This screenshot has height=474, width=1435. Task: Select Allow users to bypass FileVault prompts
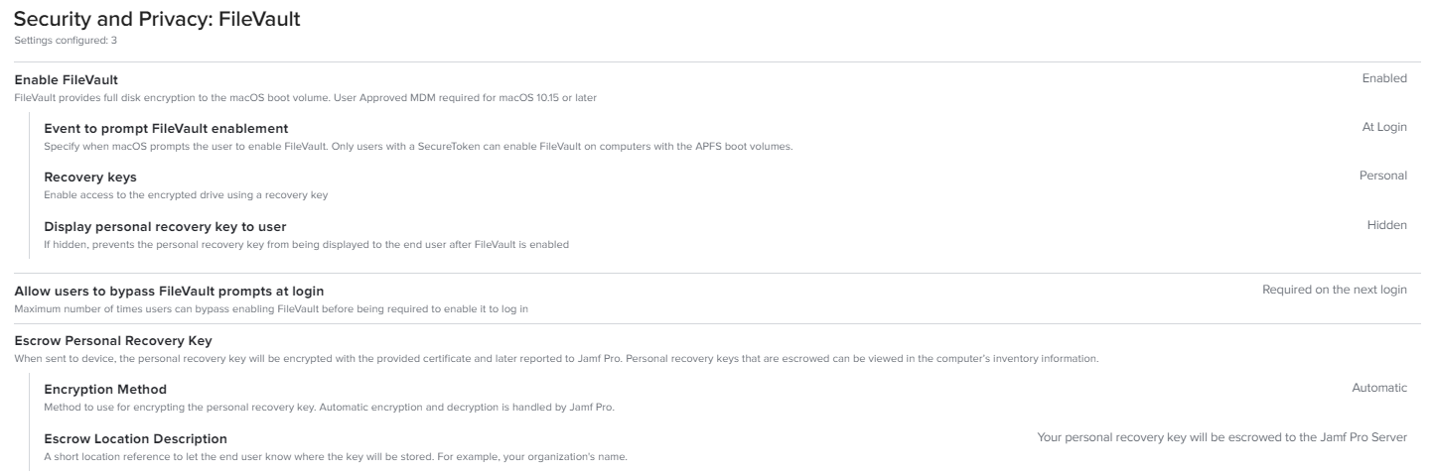(169, 292)
